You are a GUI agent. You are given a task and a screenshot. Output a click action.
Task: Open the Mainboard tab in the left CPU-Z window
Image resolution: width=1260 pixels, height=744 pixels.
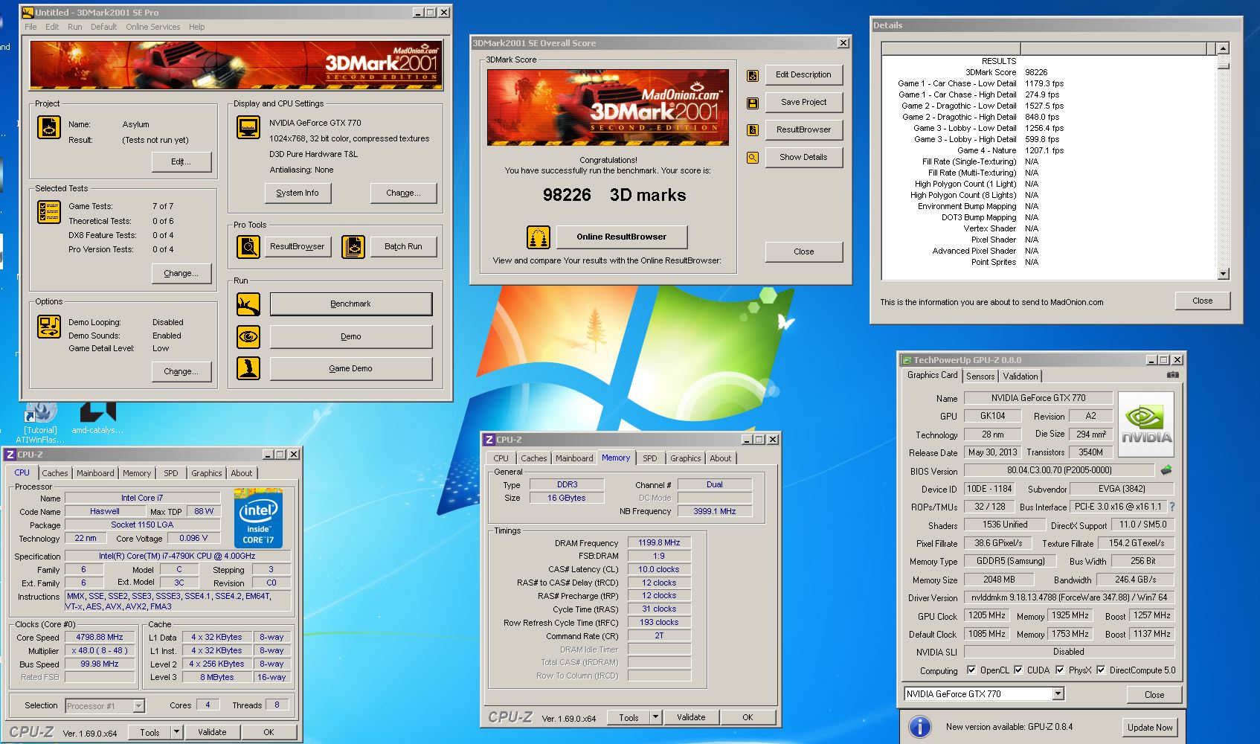[x=95, y=473]
